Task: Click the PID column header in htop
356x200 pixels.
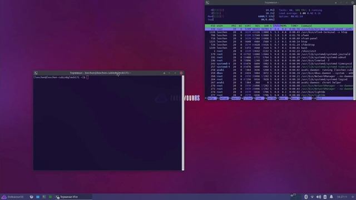Action: click(212, 26)
